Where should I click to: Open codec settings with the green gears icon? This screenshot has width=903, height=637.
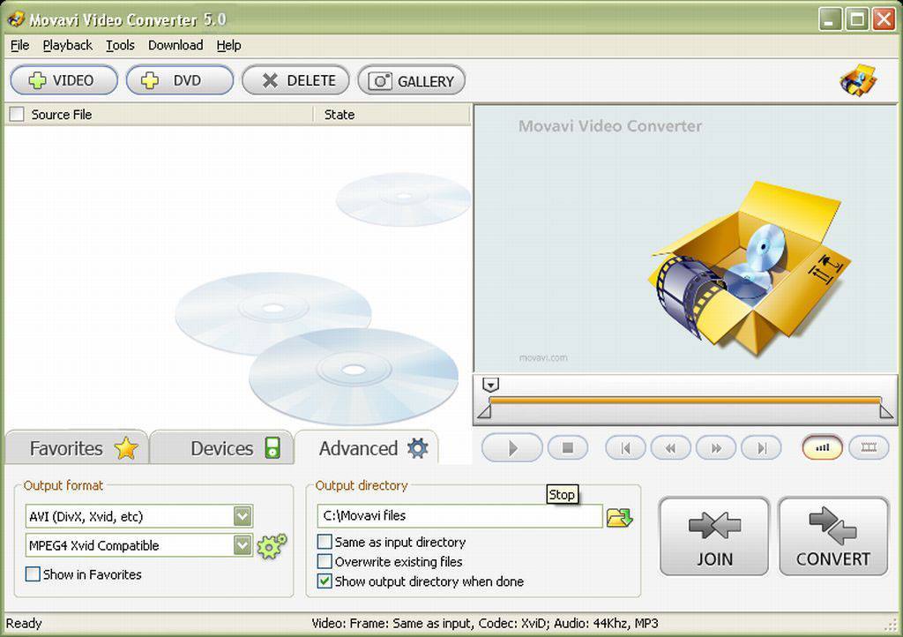pos(271,545)
